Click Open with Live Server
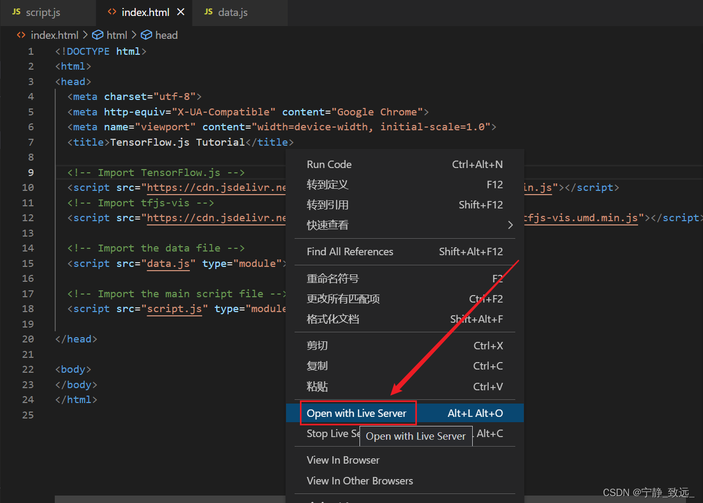The image size is (703, 503). pyautogui.click(x=405, y=413)
